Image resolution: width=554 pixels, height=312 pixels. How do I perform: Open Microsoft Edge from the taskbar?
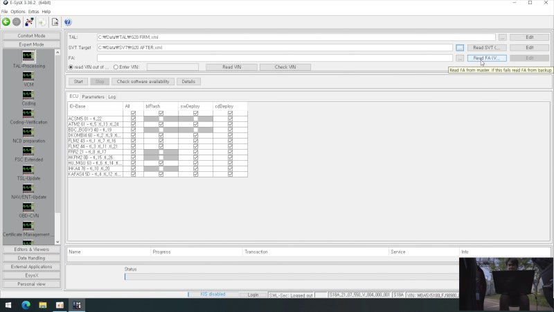coord(26,305)
